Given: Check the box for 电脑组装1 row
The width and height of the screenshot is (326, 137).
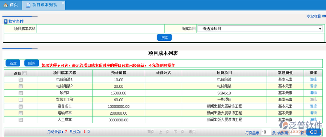Looking at the screenshot, I should 21,80.
